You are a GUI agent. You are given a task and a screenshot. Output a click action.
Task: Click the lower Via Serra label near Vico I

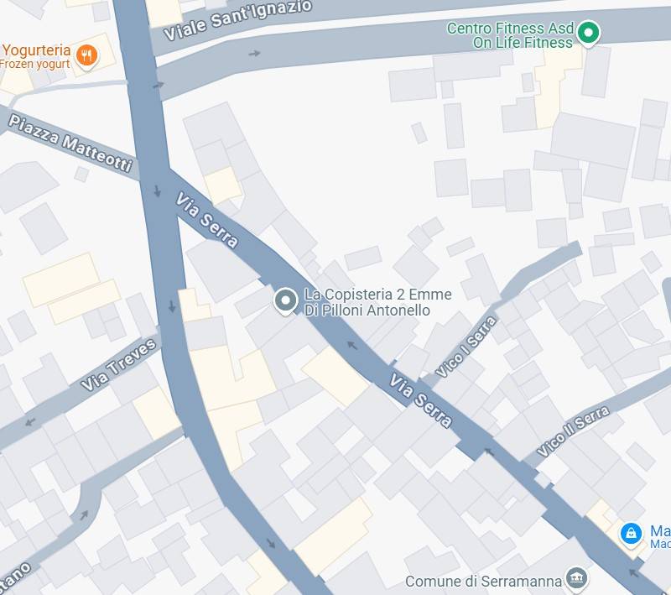pyautogui.click(x=420, y=400)
